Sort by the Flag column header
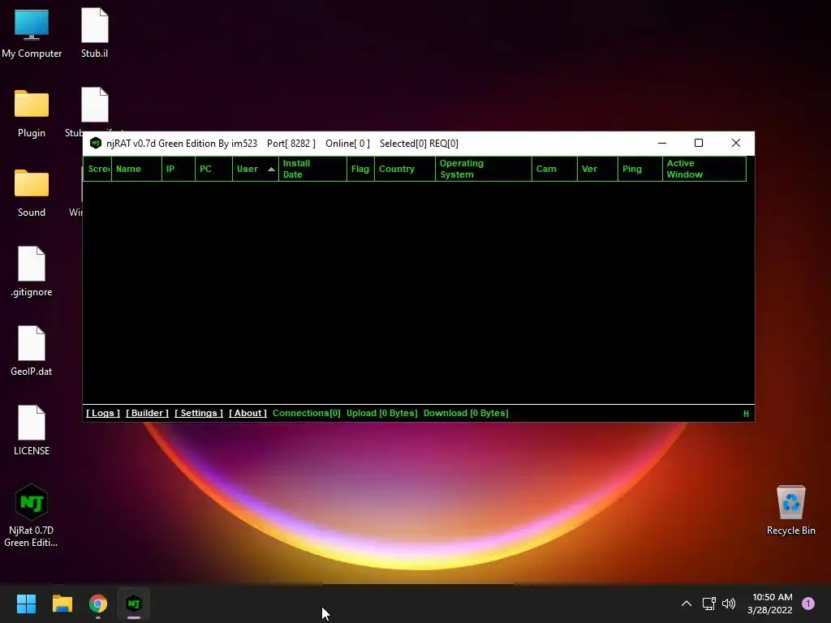The width and height of the screenshot is (831, 623). pyautogui.click(x=360, y=169)
